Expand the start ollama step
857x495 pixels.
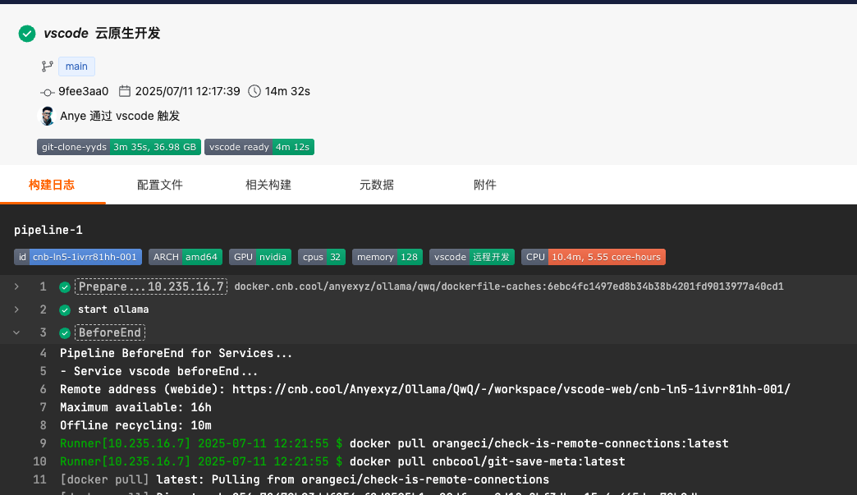[16, 309]
